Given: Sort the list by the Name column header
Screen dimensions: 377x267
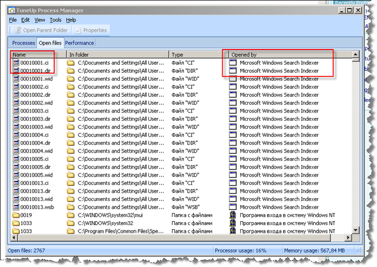Looking at the screenshot, I should tap(37, 54).
